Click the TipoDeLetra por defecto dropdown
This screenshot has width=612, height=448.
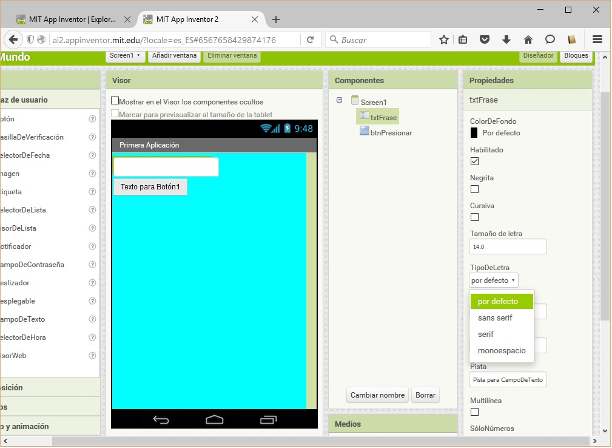coord(494,280)
